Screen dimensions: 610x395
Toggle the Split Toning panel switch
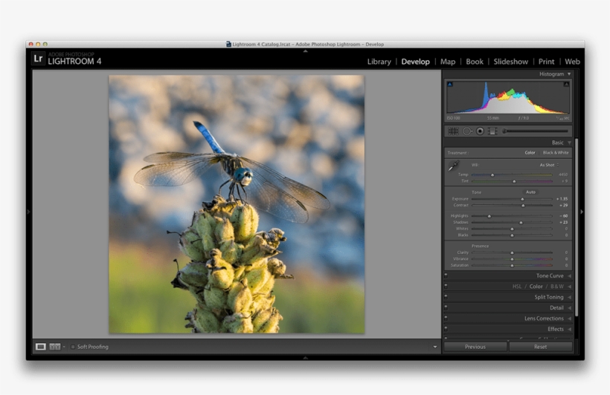[446, 296]
